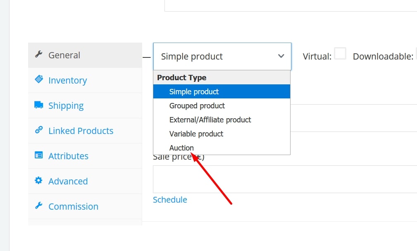Select Auction product type
Screen dimensions: 417x251
coord(222,148)
